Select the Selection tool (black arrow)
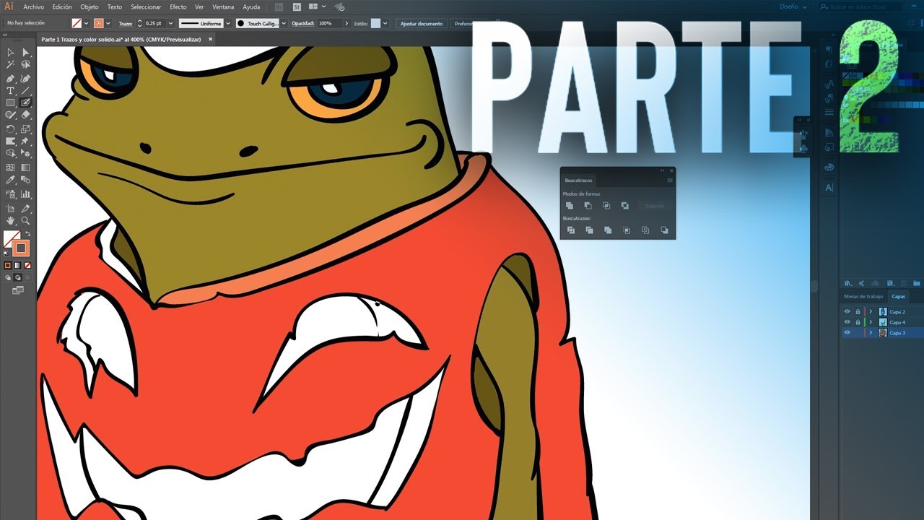 point(11,53)
